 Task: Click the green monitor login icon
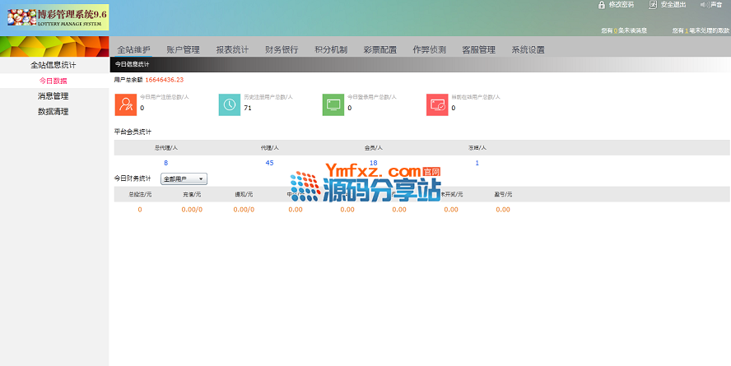(333, 104)
